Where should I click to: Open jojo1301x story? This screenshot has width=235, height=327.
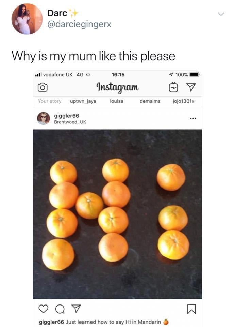click(x=183, y=101)
